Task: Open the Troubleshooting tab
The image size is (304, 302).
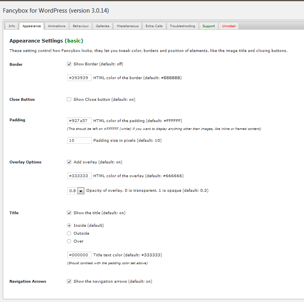Action: (x=182, y=26)
